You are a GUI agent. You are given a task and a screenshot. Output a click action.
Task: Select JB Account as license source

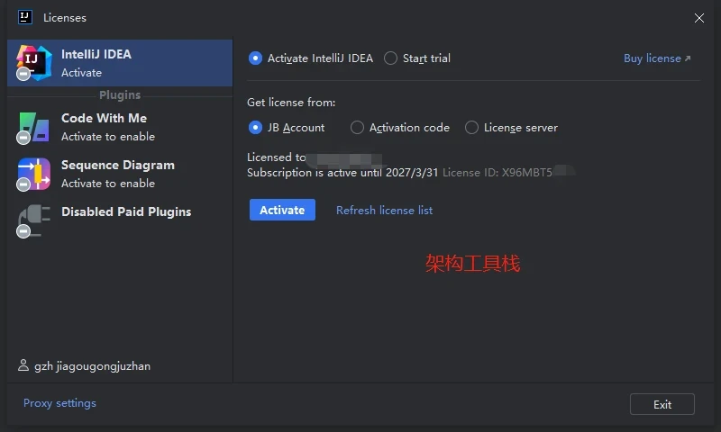(255, 128)
